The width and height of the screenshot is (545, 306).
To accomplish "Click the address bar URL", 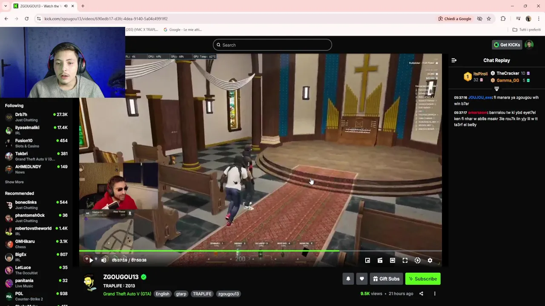I will point(106,19).
